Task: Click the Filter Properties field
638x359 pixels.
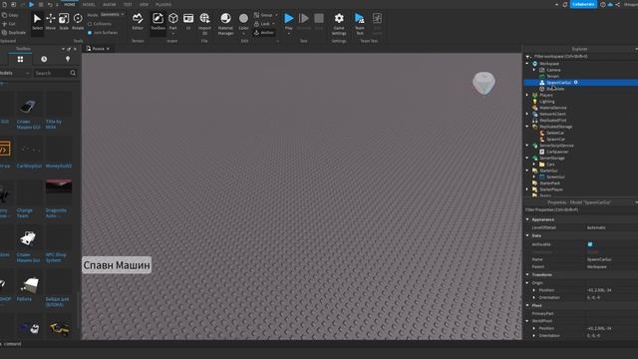Action: tap(581, 210)
